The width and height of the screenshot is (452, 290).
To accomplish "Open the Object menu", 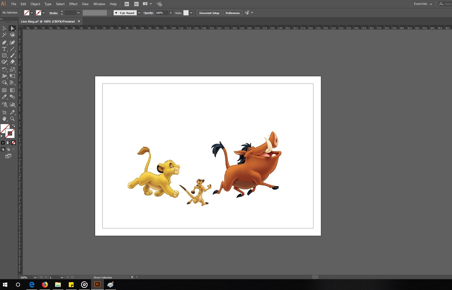I will (x=35, y=4).
